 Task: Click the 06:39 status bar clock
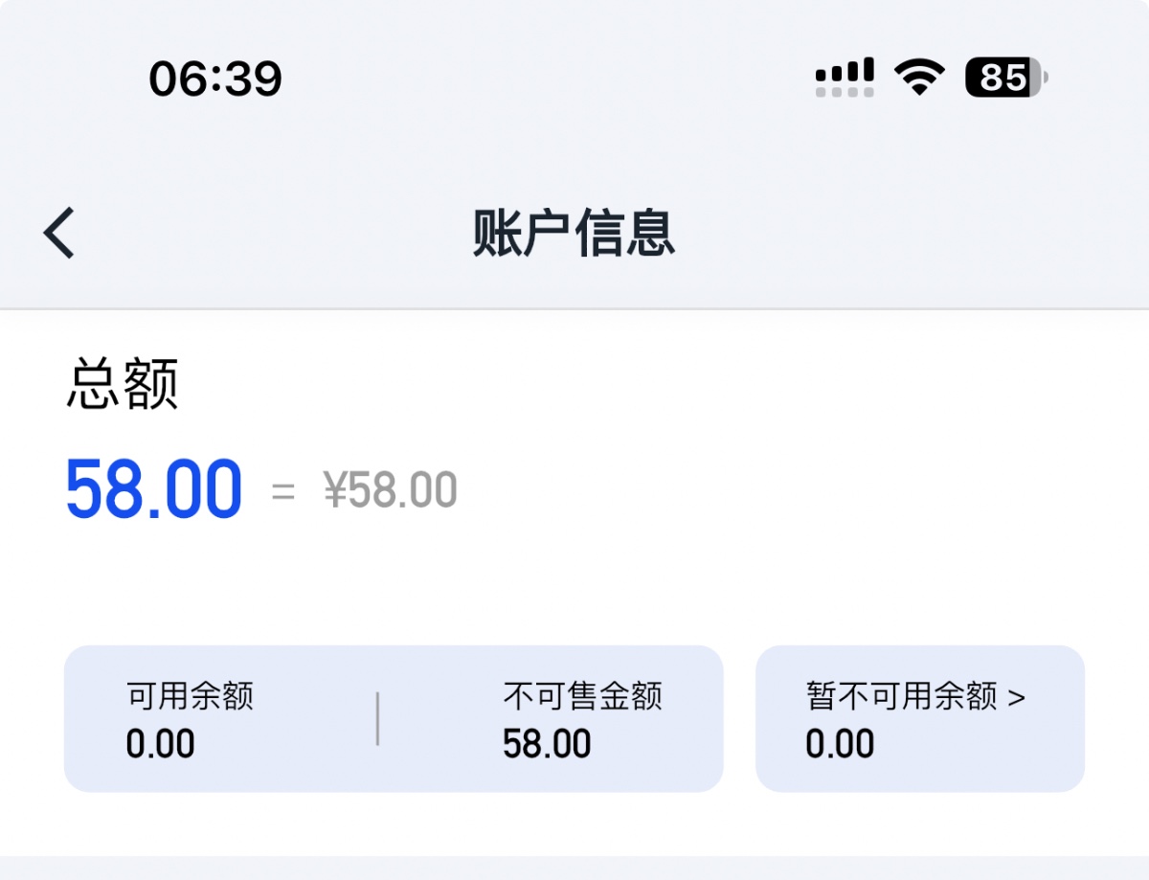215,79
